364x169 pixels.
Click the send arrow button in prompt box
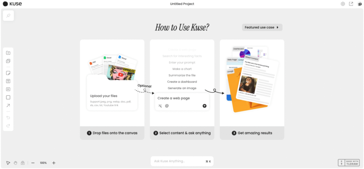click(x=204, y=106)
